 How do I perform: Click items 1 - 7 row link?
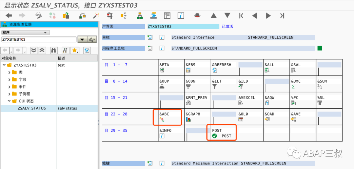[x=116, y=65]
